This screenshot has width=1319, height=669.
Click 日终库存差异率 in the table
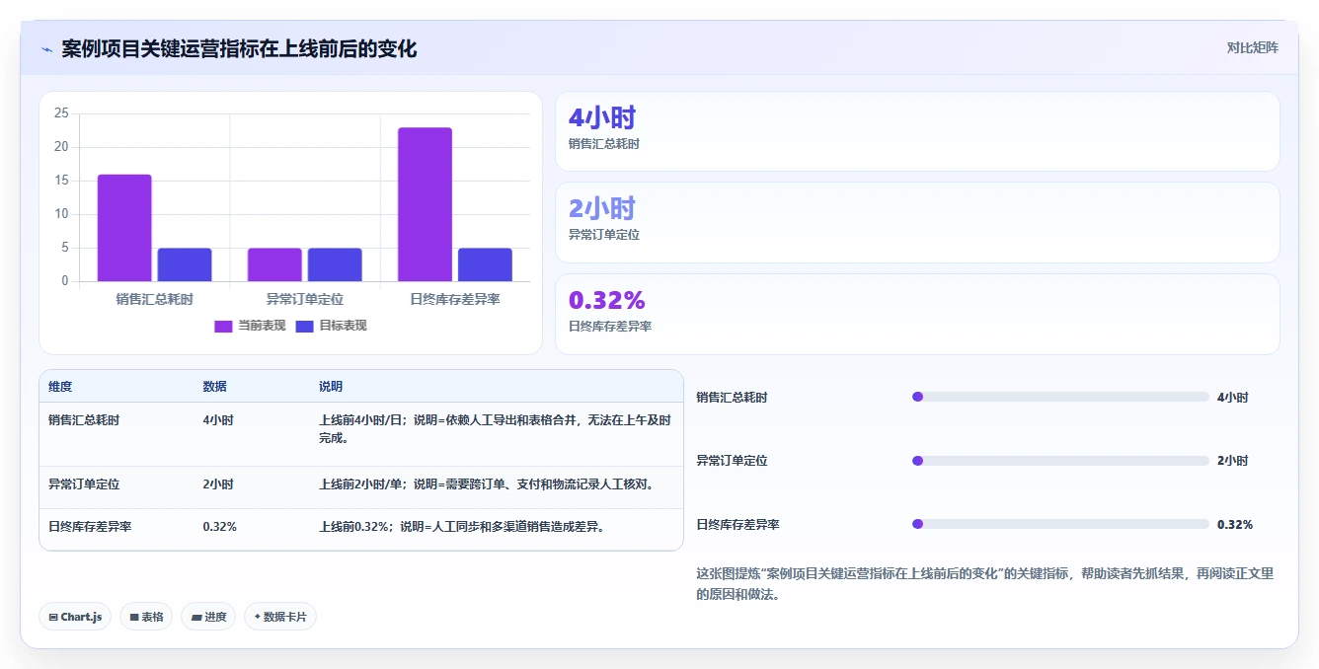click(90, 527)
